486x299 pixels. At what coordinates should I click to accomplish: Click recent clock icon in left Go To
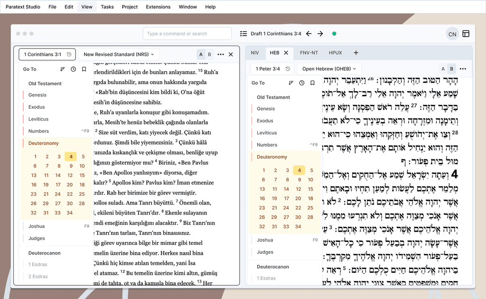pos(73,69)
